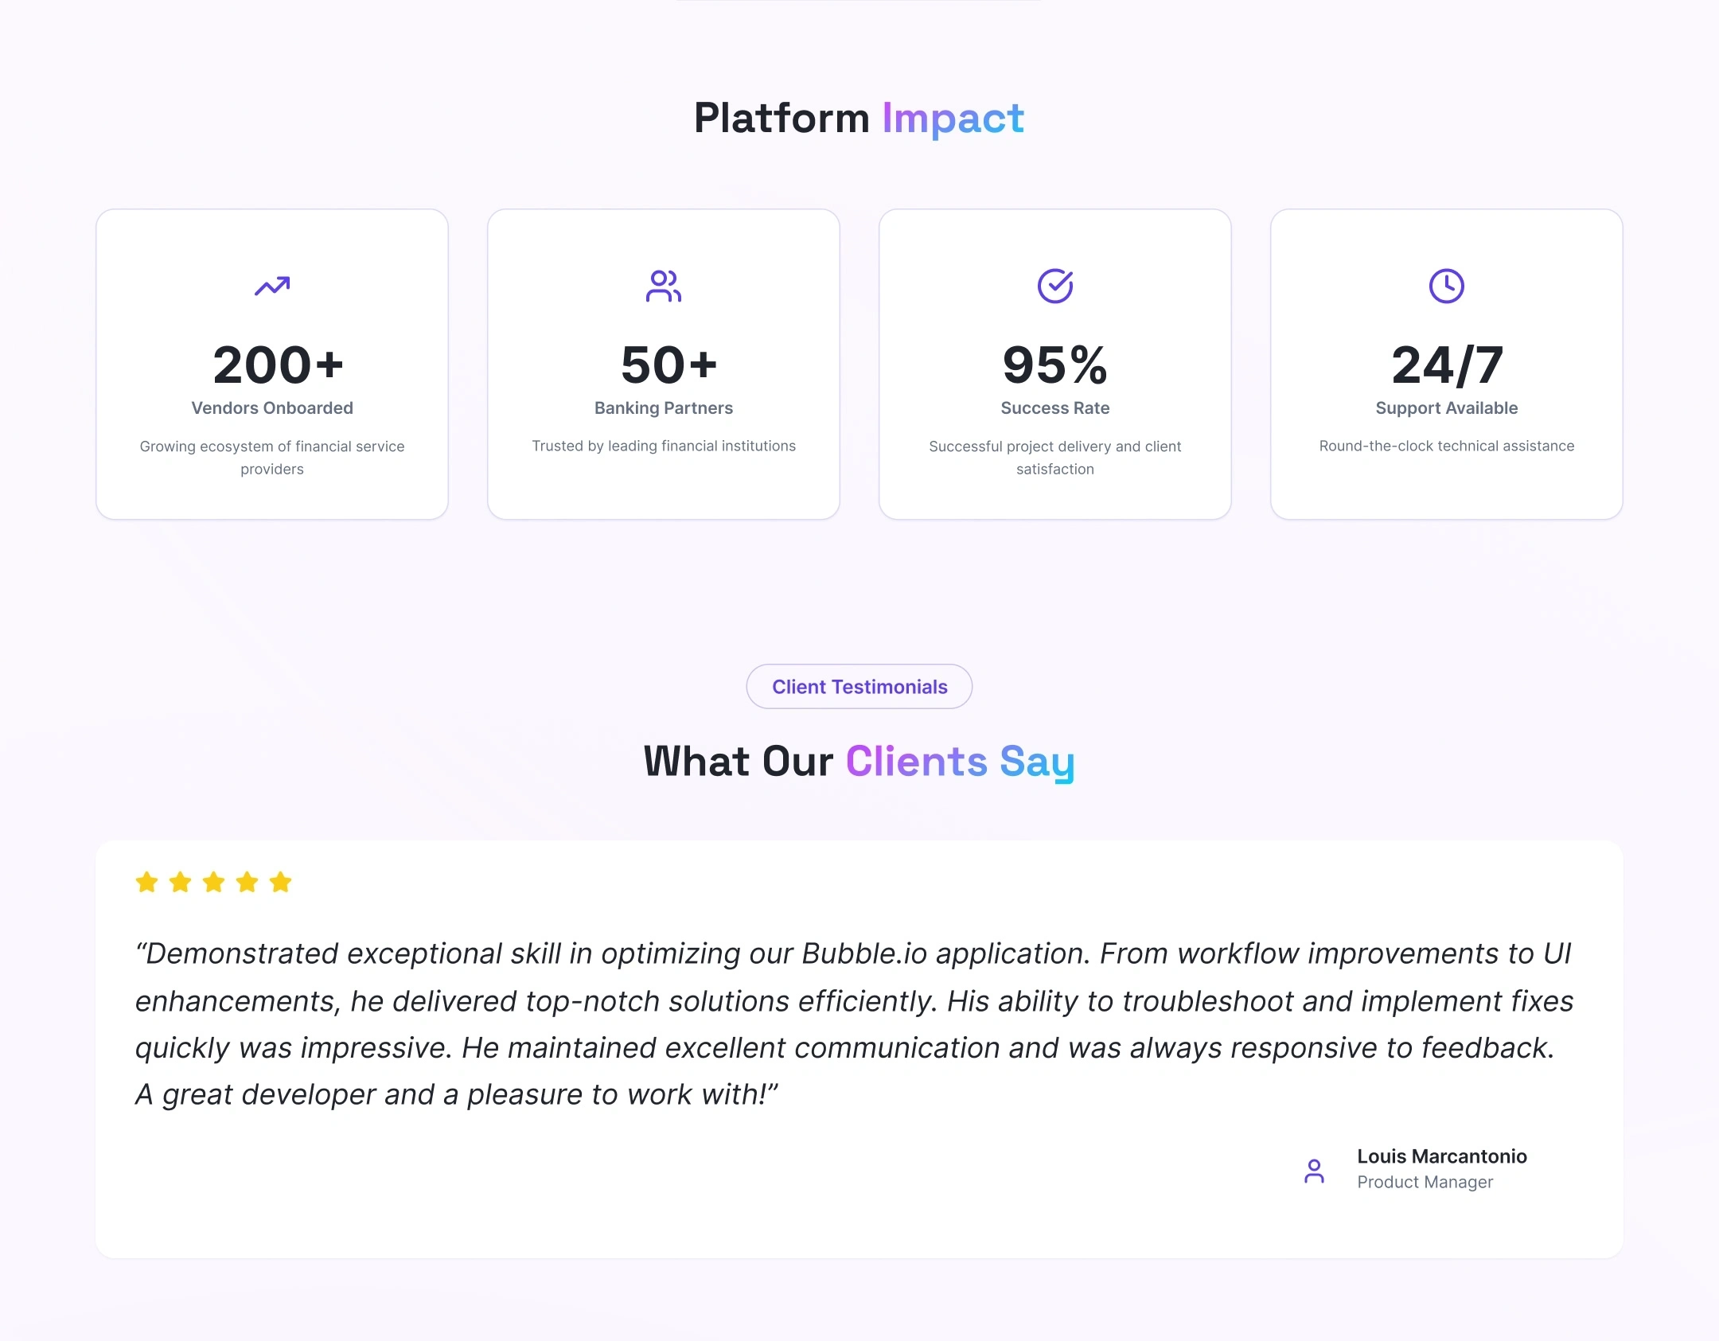Select the Client Testimonials pill badge
The height and width of the screenshot is (1341, 1719).
tap(859, 686)
